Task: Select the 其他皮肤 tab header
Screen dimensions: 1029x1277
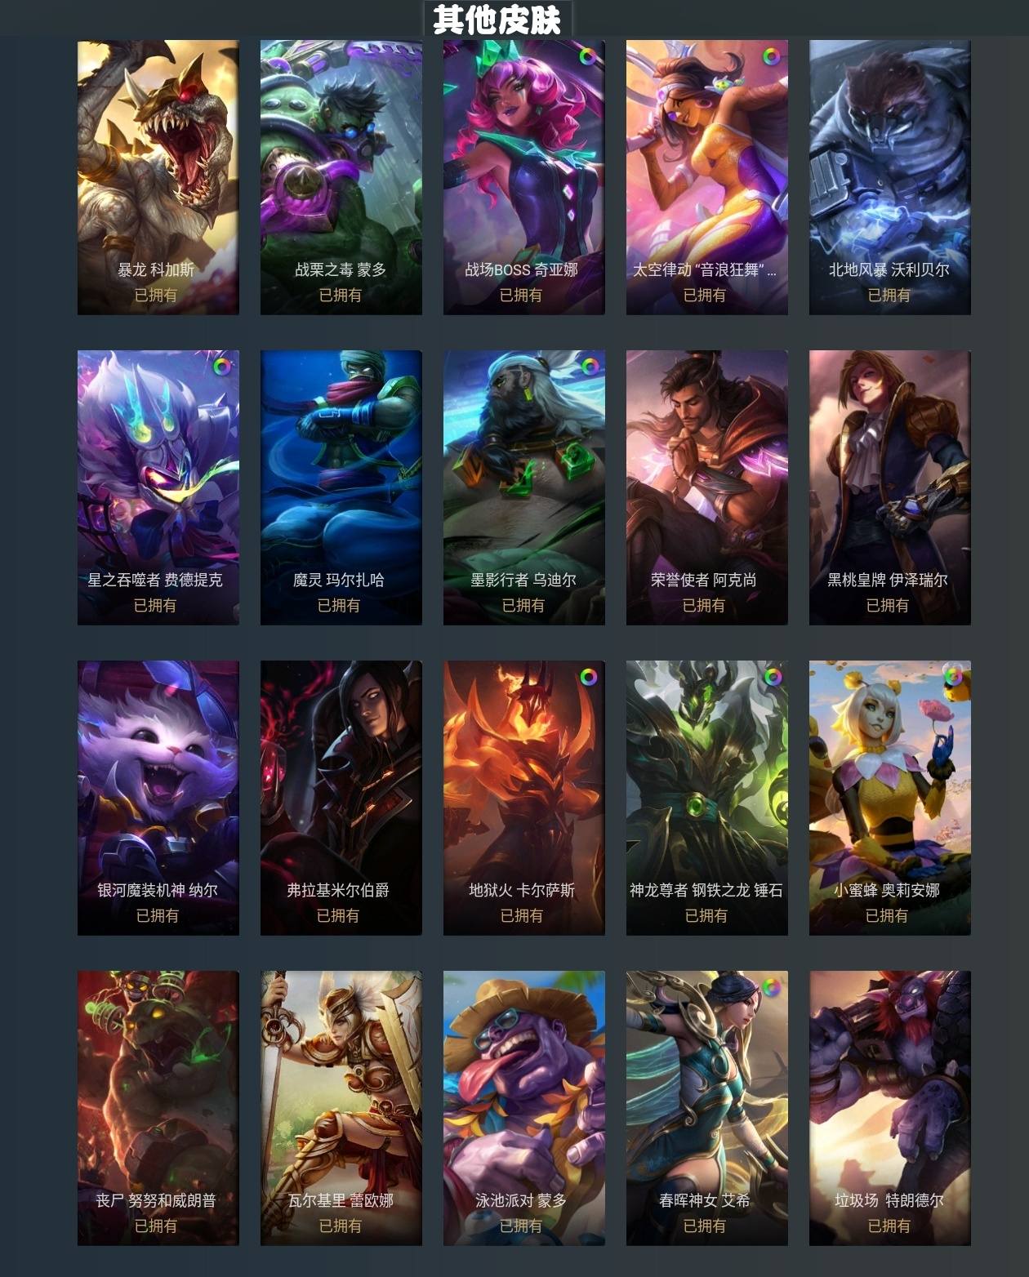Action: [497, 19]
